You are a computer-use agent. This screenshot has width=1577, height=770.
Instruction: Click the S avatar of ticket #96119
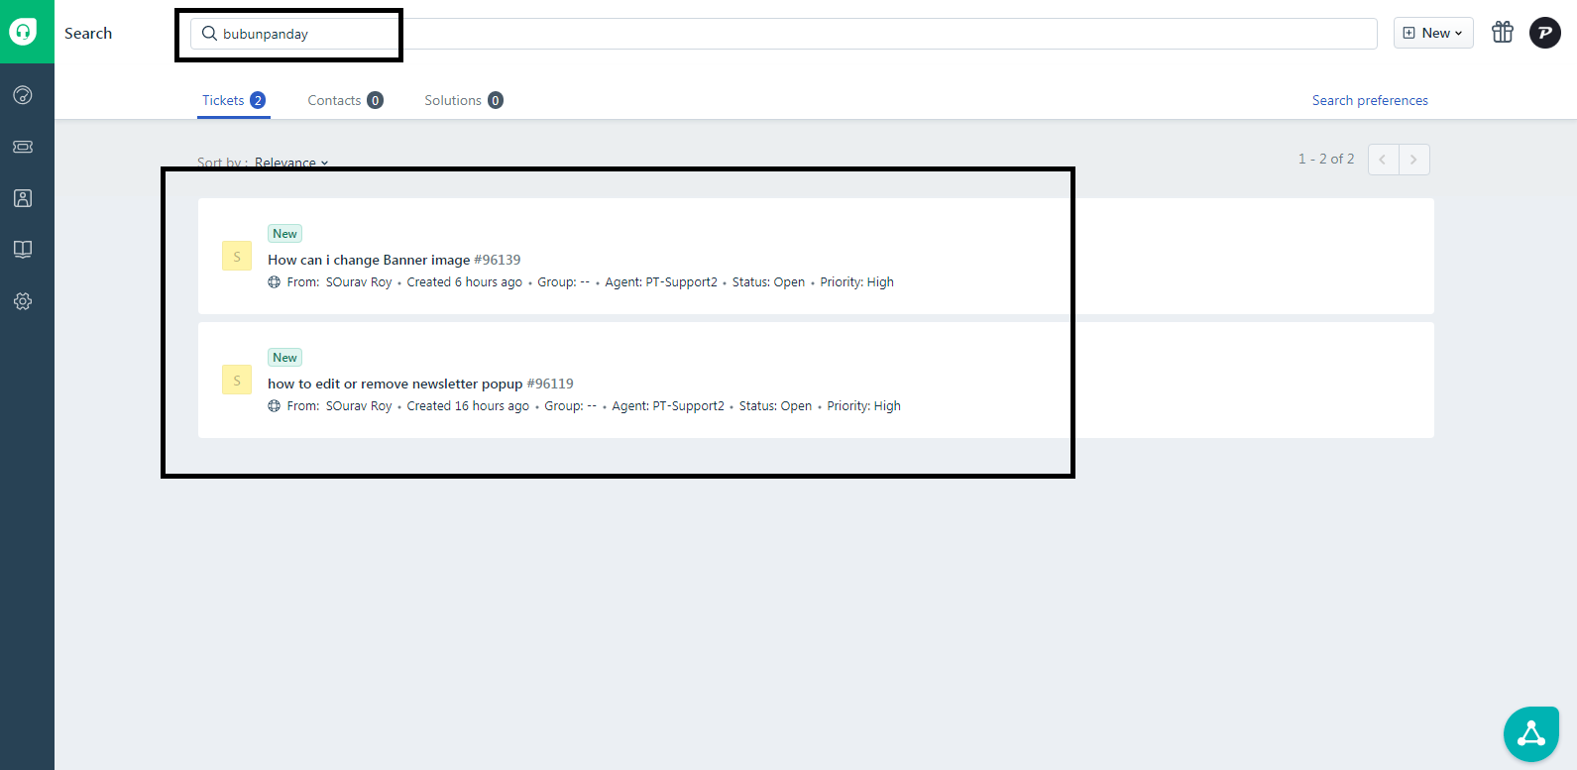click(x=237, y=381)
